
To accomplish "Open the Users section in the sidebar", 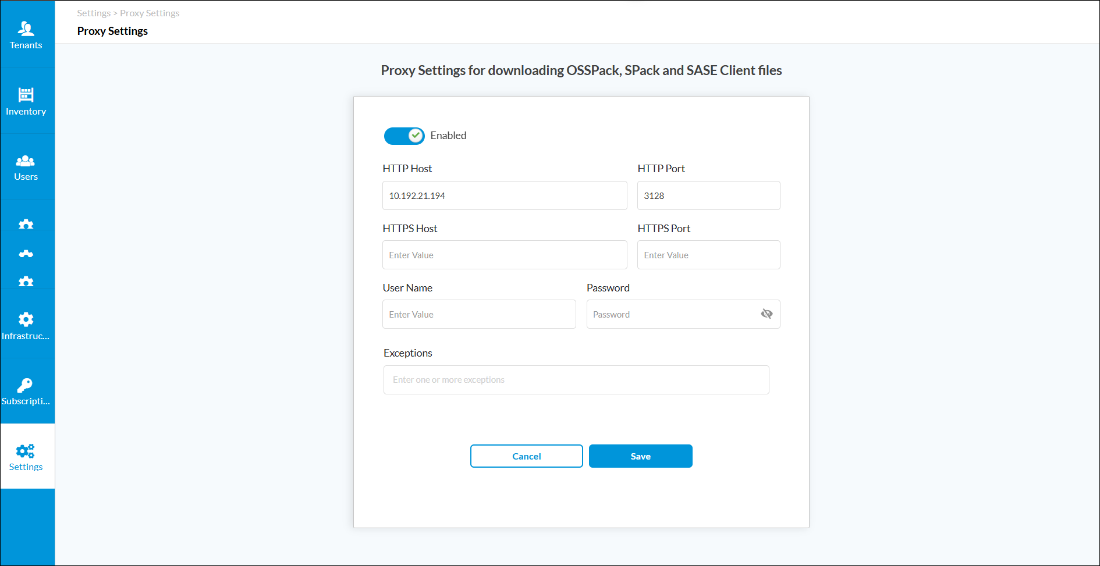I will click(26, 167).
